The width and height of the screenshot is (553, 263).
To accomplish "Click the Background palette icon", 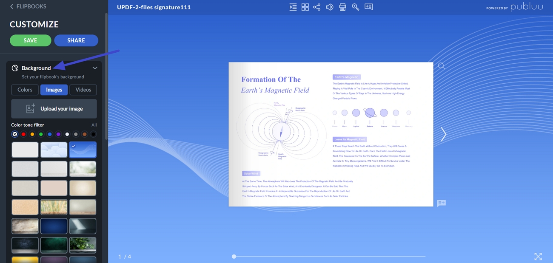I will (15, 68).
